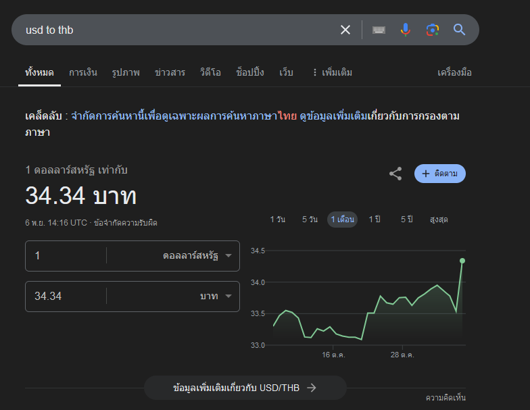Select the 1 เดือน chart range
The width and height of the screenshot is (530, 410).
tap(342, 219)
